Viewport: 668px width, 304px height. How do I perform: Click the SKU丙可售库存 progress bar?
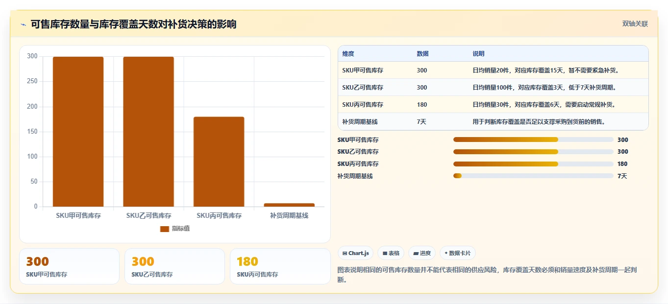(x=533, y=164)
